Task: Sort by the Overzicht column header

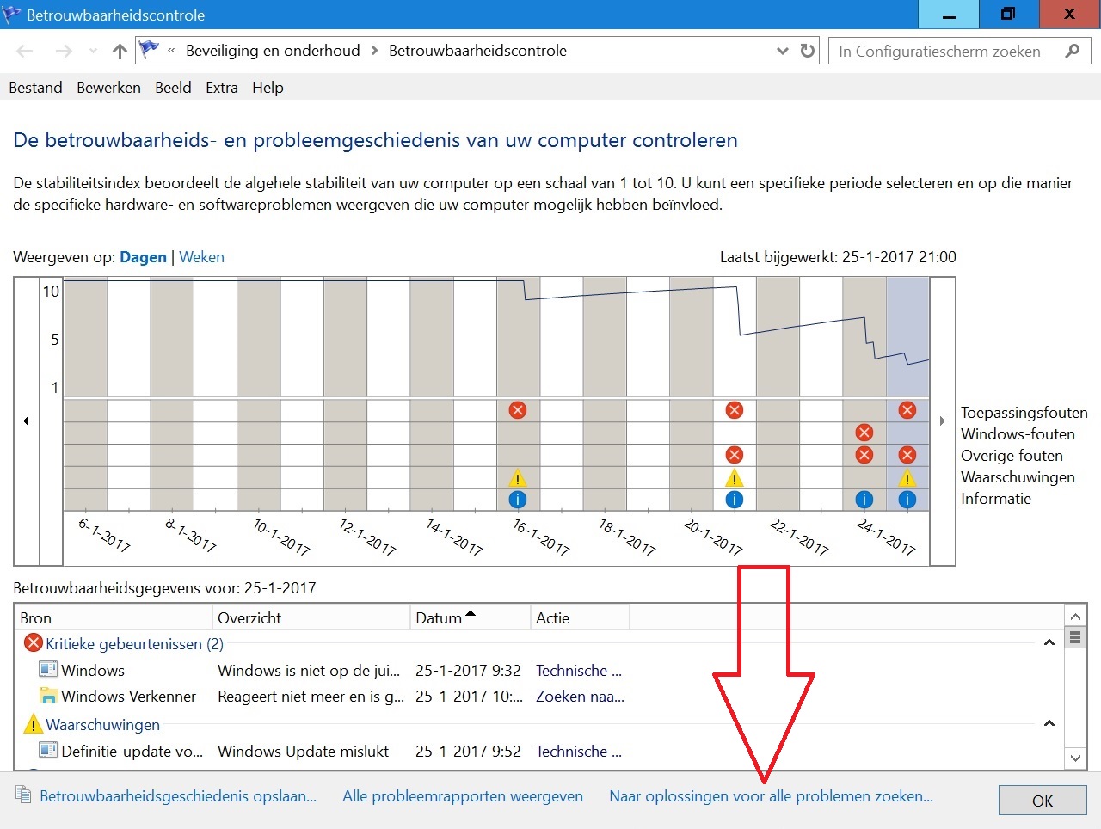Action: tap(311, 617)
